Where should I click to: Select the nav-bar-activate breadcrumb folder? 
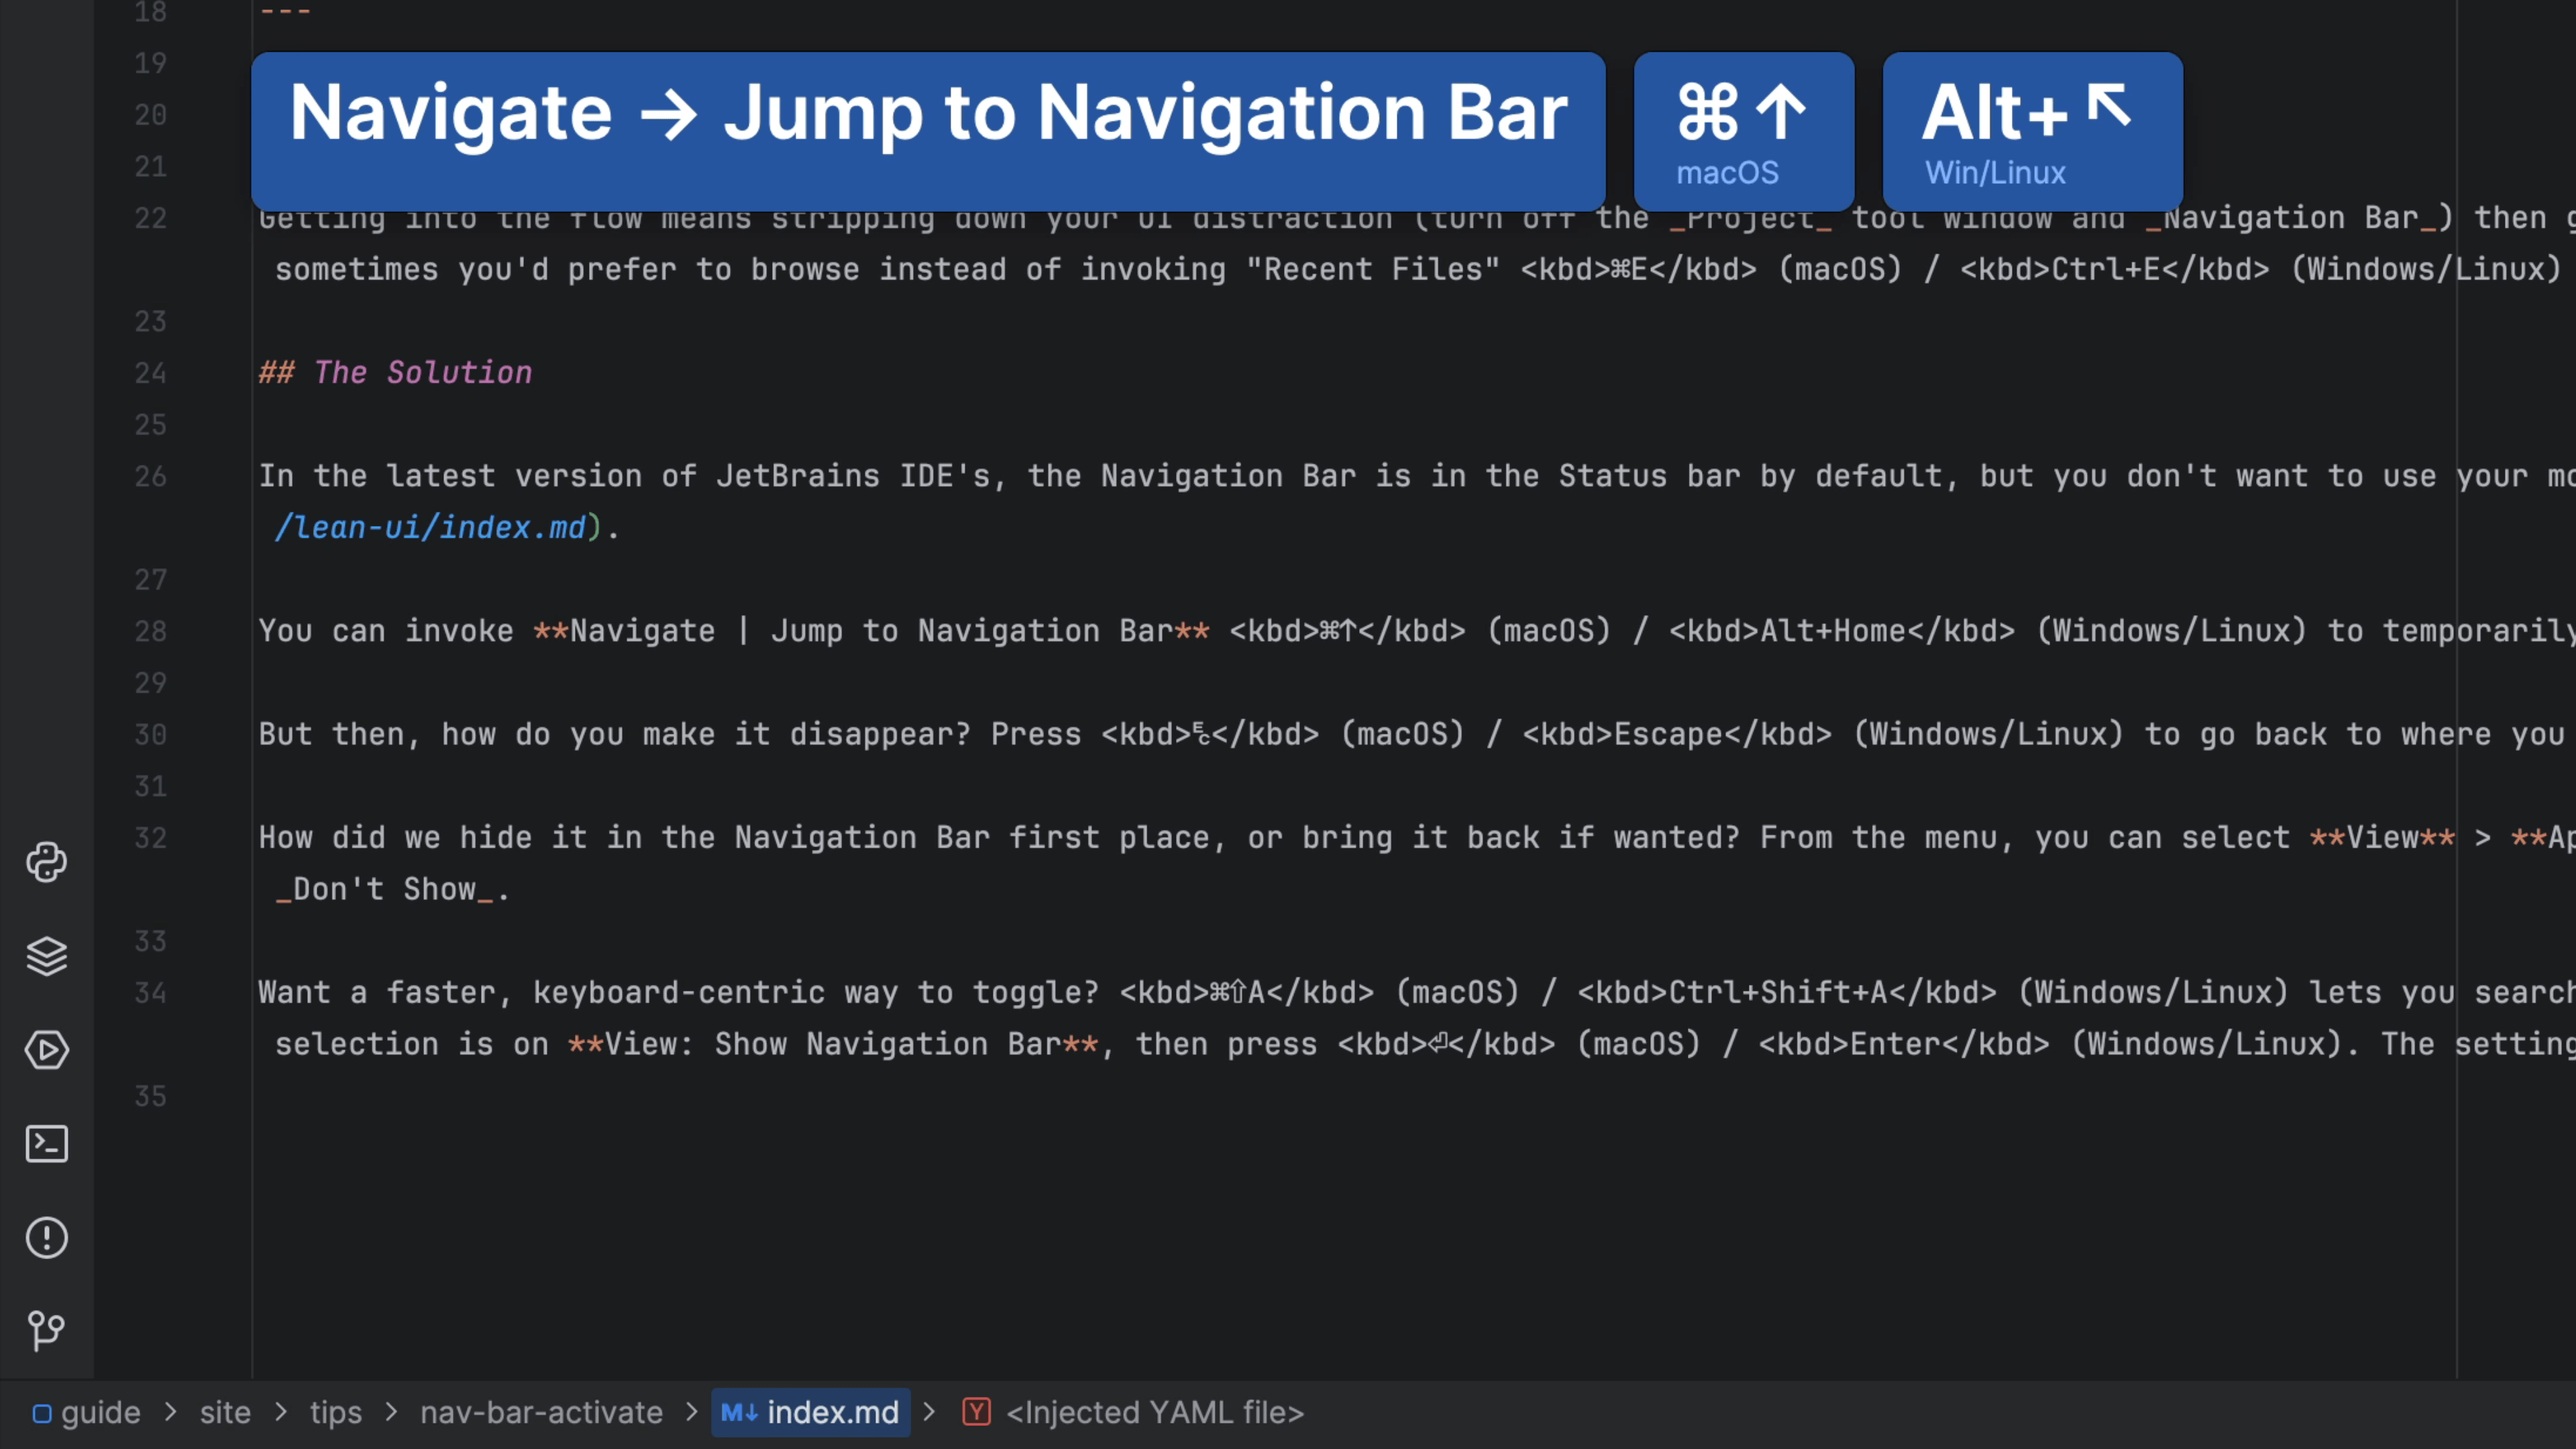coord(541,1412)
